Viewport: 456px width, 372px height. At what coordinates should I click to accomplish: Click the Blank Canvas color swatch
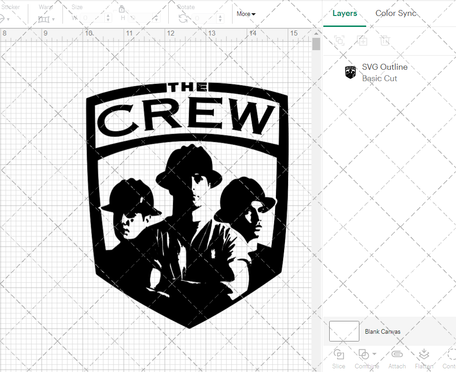344,331
